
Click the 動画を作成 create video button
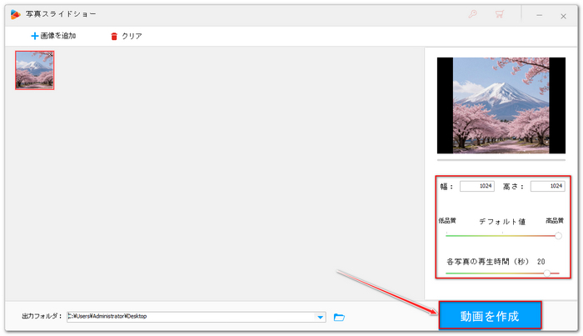point(490,315)
